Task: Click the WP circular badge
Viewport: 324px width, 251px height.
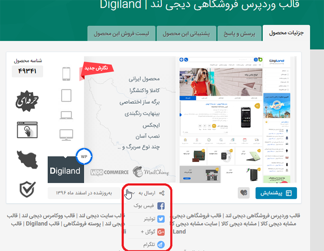Action: (84, 156)
